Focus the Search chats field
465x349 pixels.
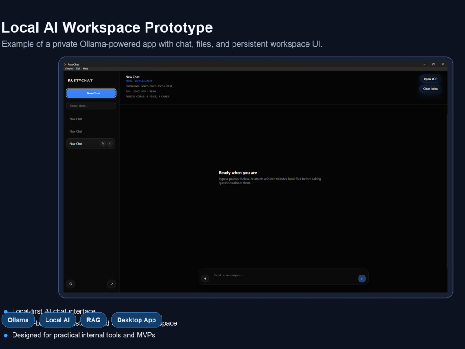click(91, 106)
